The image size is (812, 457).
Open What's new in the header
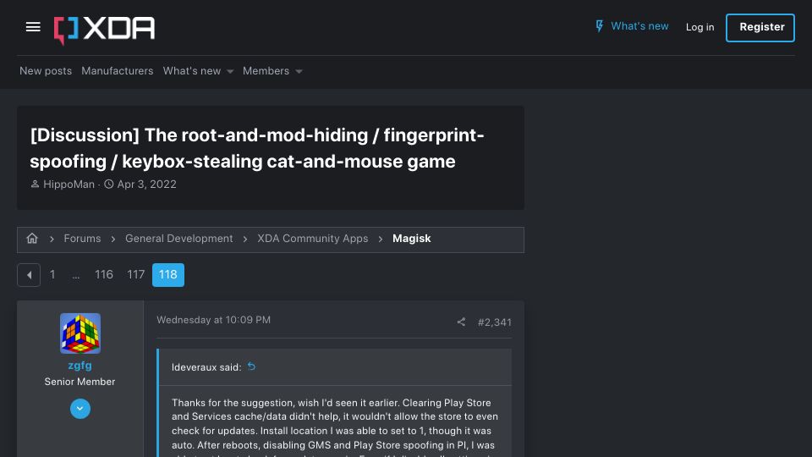point(639,26)
